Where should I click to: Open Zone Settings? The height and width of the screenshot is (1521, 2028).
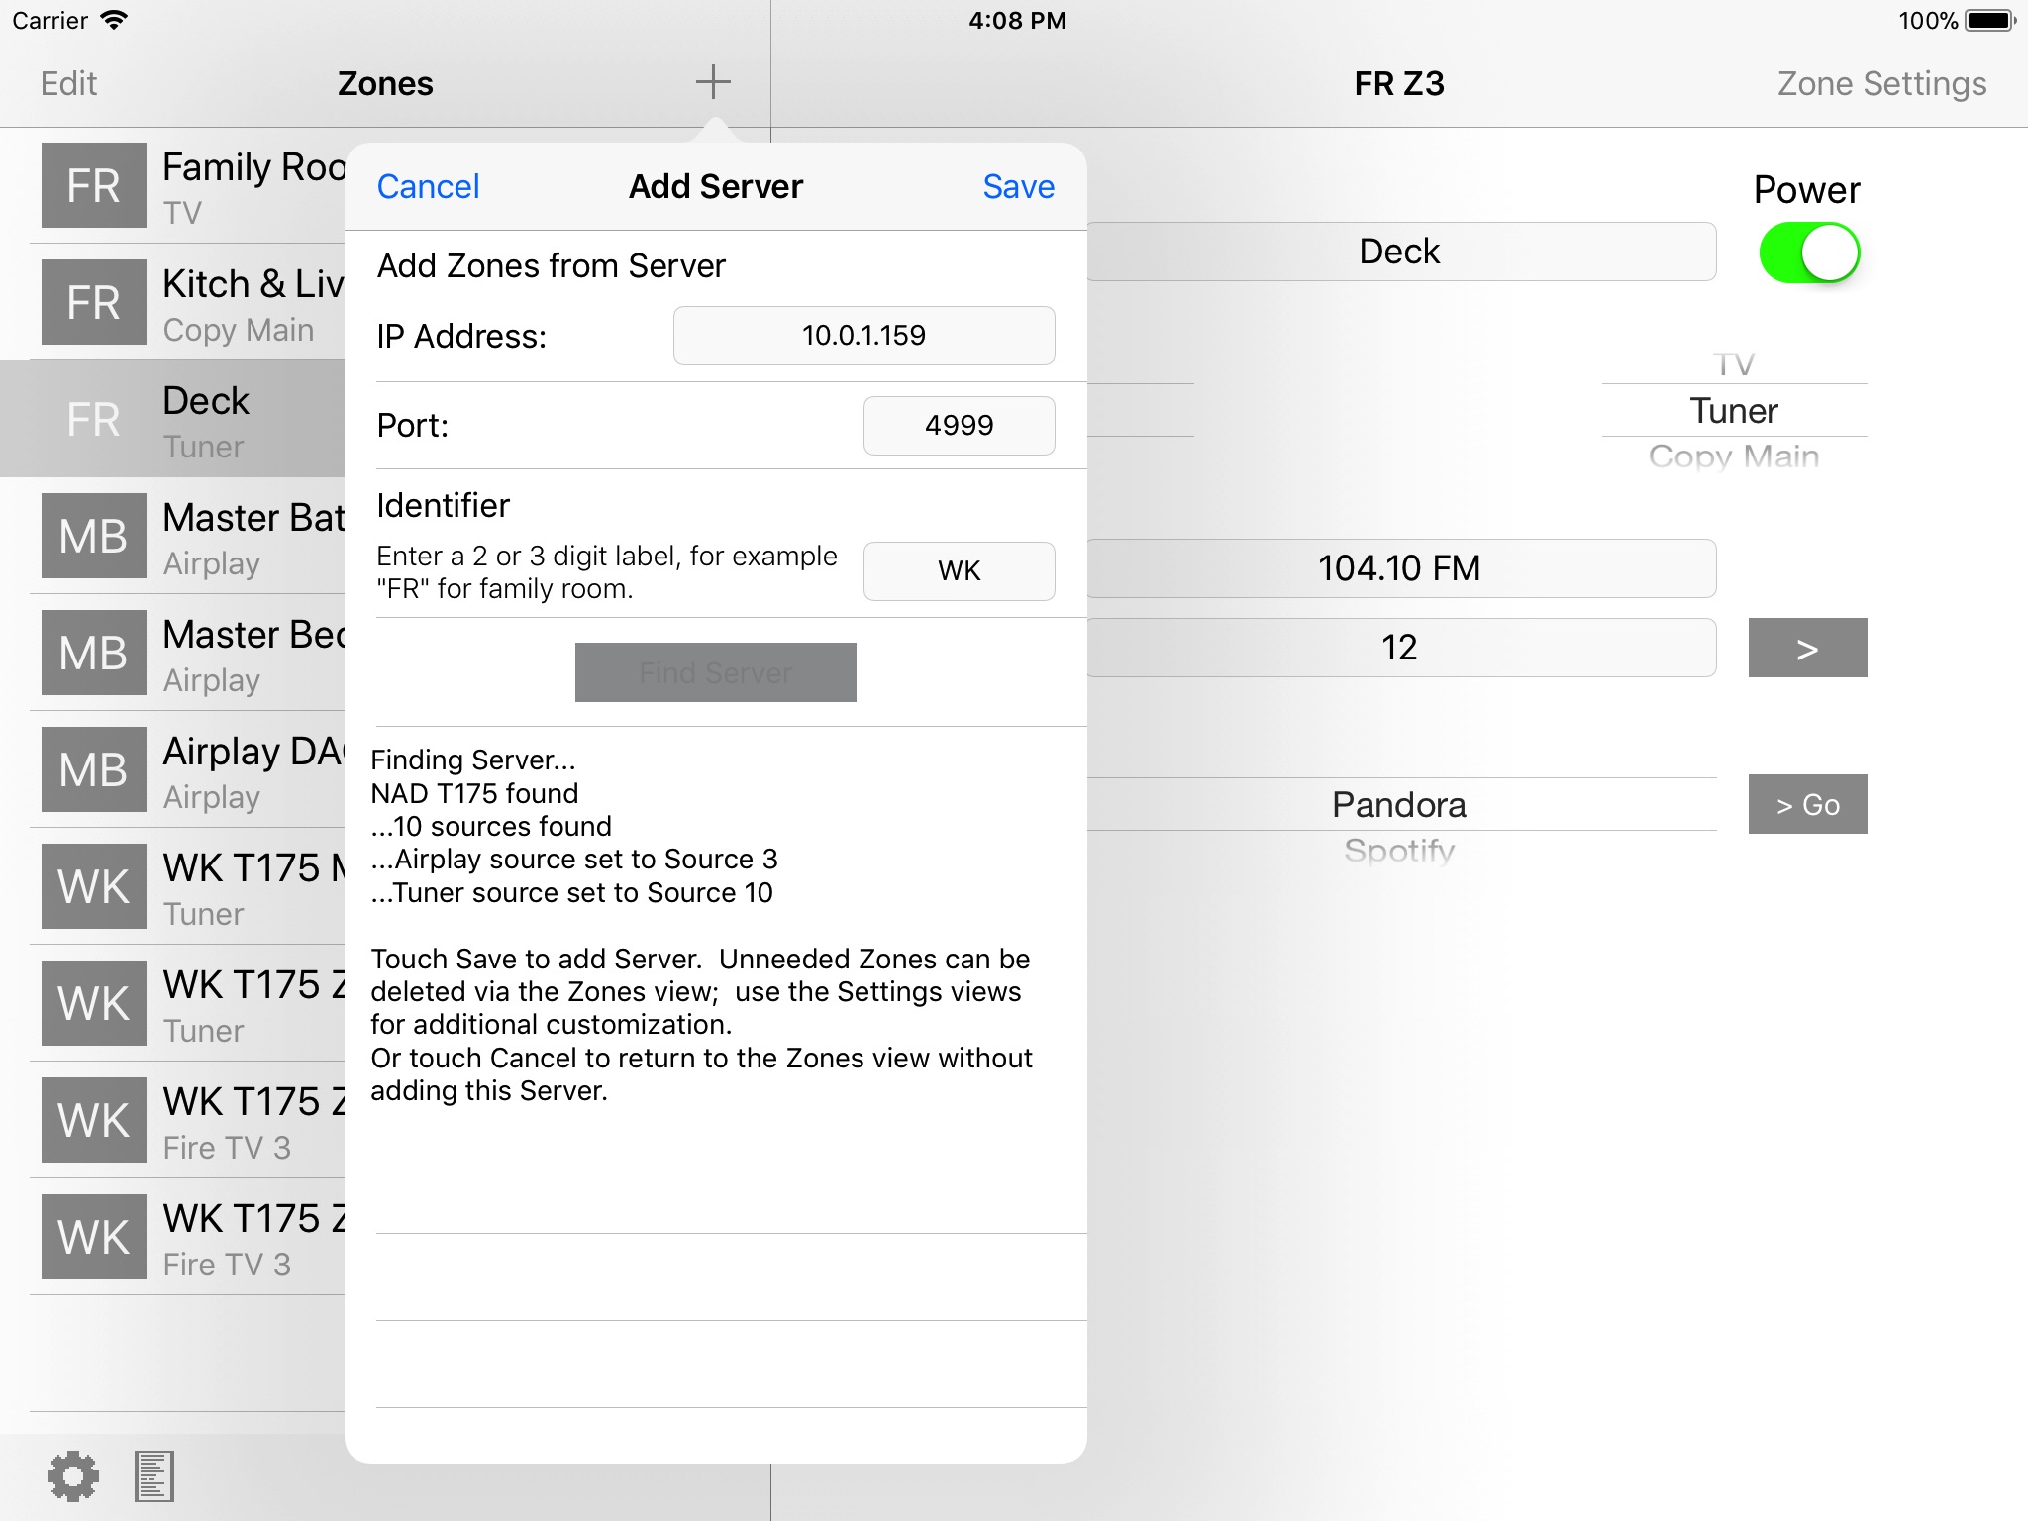click(x=1880, y=84)
